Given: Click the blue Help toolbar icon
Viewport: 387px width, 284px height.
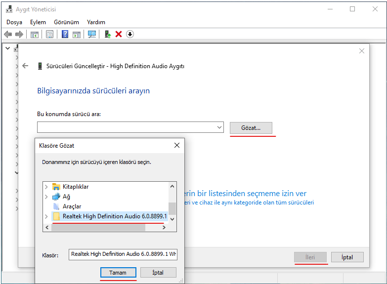Looking at the screenshot, I should click(65, 34).
